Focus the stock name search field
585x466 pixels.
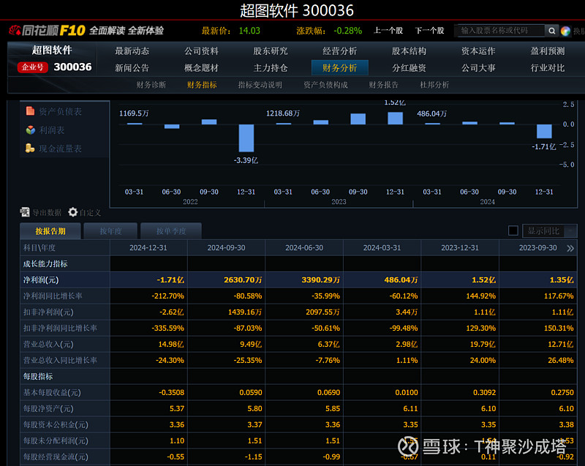coord(499,31)
